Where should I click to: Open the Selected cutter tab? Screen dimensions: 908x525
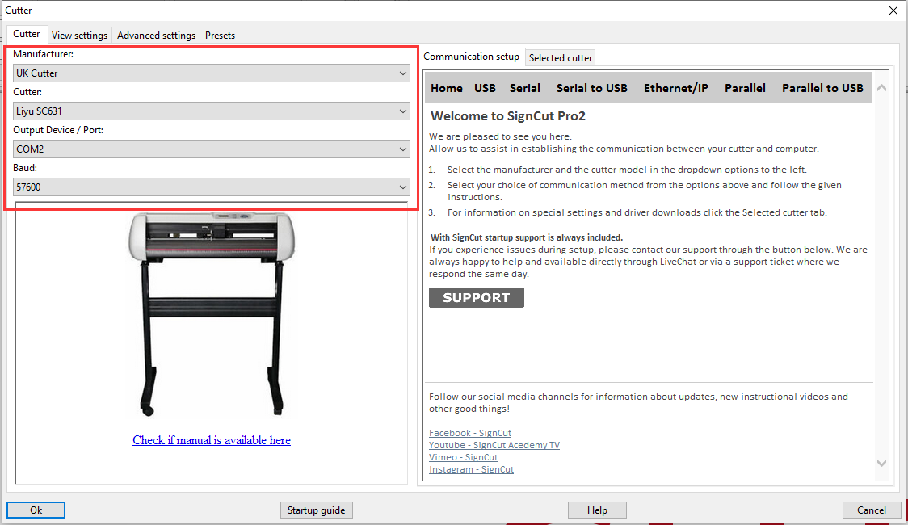pos(561,58)
